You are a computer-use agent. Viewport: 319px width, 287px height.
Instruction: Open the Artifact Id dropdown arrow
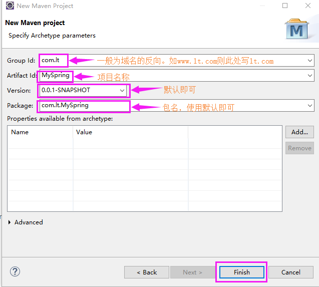(x=309, y=76)
